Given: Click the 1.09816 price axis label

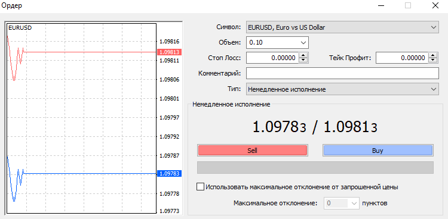Looking at the screenshot, I should click(169, 42).
